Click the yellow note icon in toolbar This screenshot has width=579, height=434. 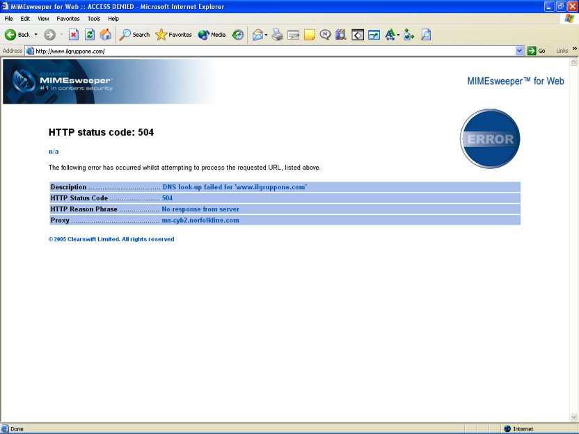click(309, 35)
